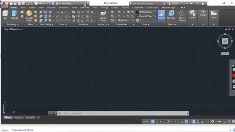
Task: Toggle clean screen in status bar
Action: 229,121
